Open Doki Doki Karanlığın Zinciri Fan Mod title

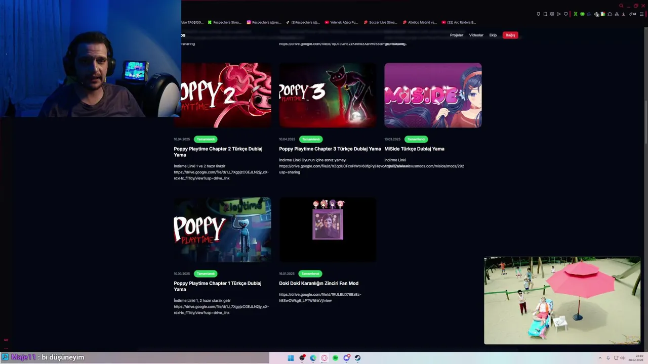[x=318, y=283]
